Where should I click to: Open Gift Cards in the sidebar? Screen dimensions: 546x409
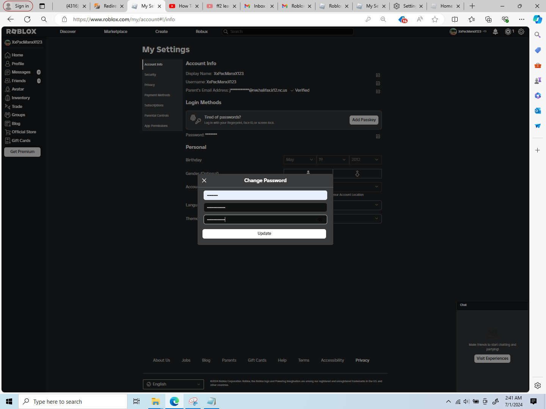coord(18,141)
